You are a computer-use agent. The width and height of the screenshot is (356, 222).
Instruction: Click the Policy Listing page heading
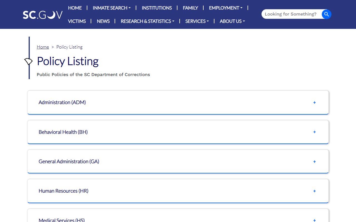(x=68, y=61)
